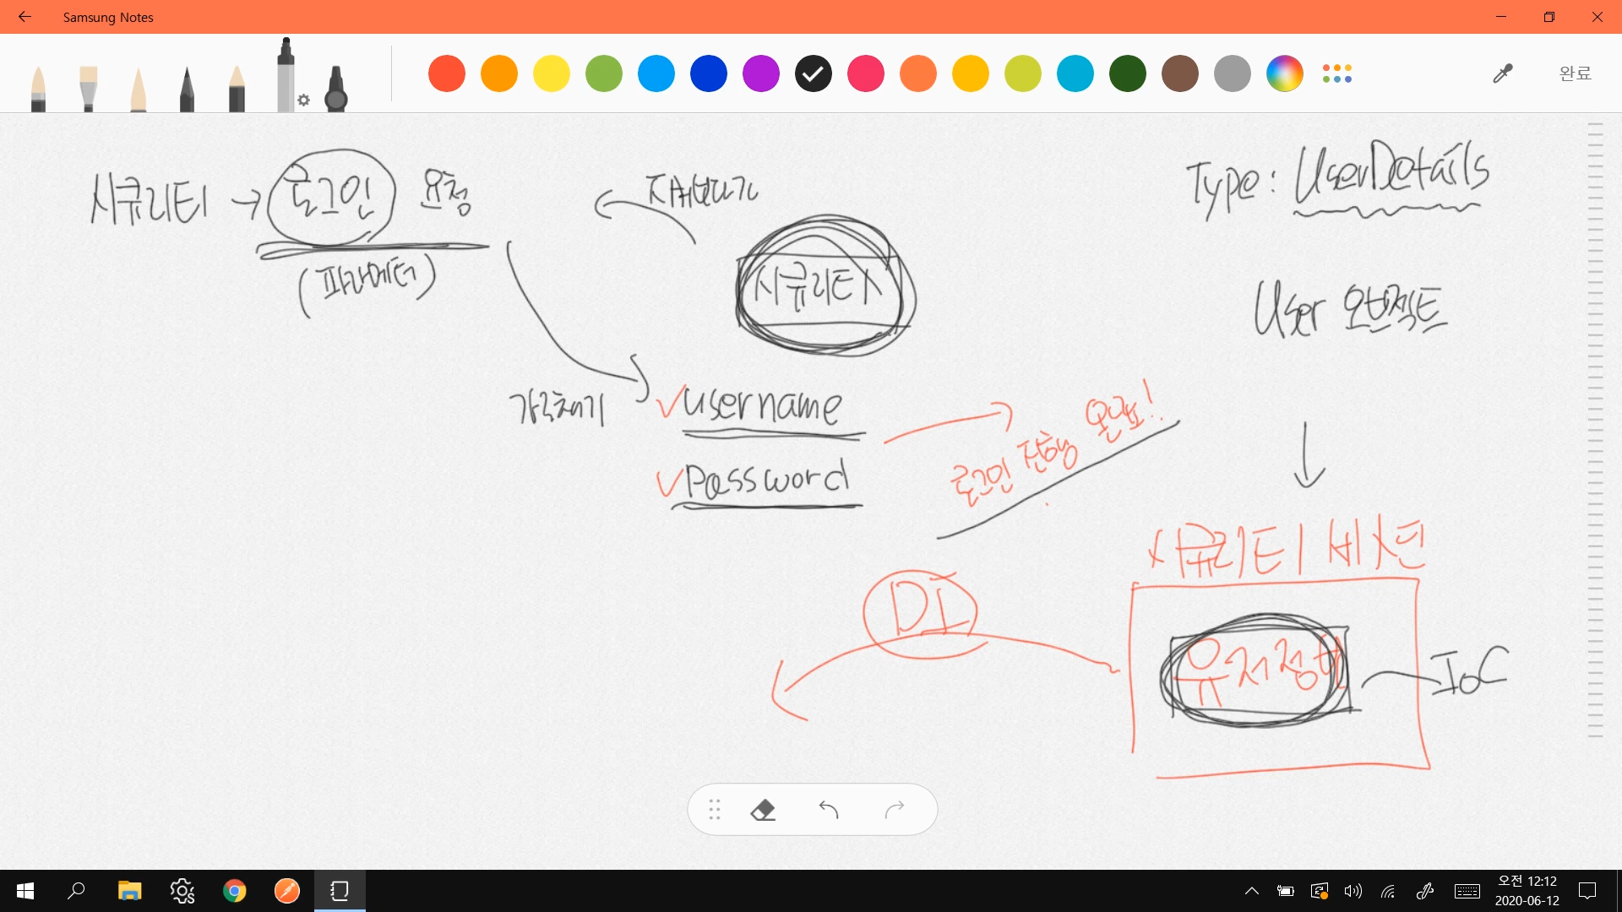The width and height of the screenshot is (1622, 912).
Task: Expand the color palette dots menu
Action: (1337, 74)
